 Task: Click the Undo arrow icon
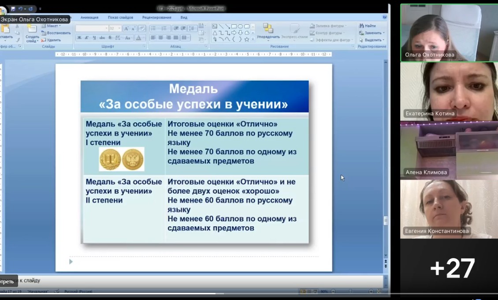21,9
